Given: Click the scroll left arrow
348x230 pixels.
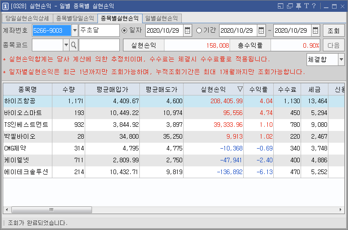Looking at the screenshot, I should tap(7, 210).
